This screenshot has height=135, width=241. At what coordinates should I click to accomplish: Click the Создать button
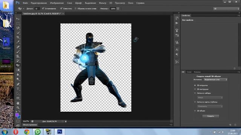(210, 116)
